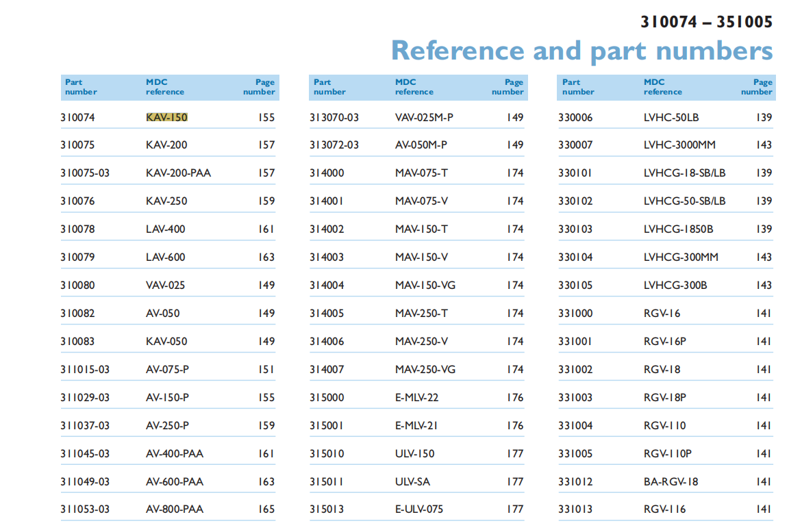Click page number 151 for AV-075-P

point(266,370)
